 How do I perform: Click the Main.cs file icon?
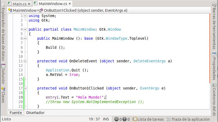coord(10,4)
